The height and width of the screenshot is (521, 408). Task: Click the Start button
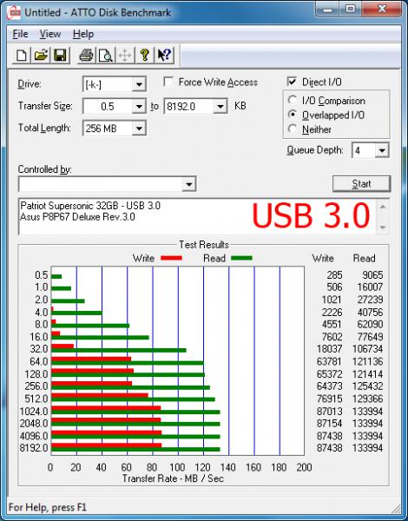(361, 184)
